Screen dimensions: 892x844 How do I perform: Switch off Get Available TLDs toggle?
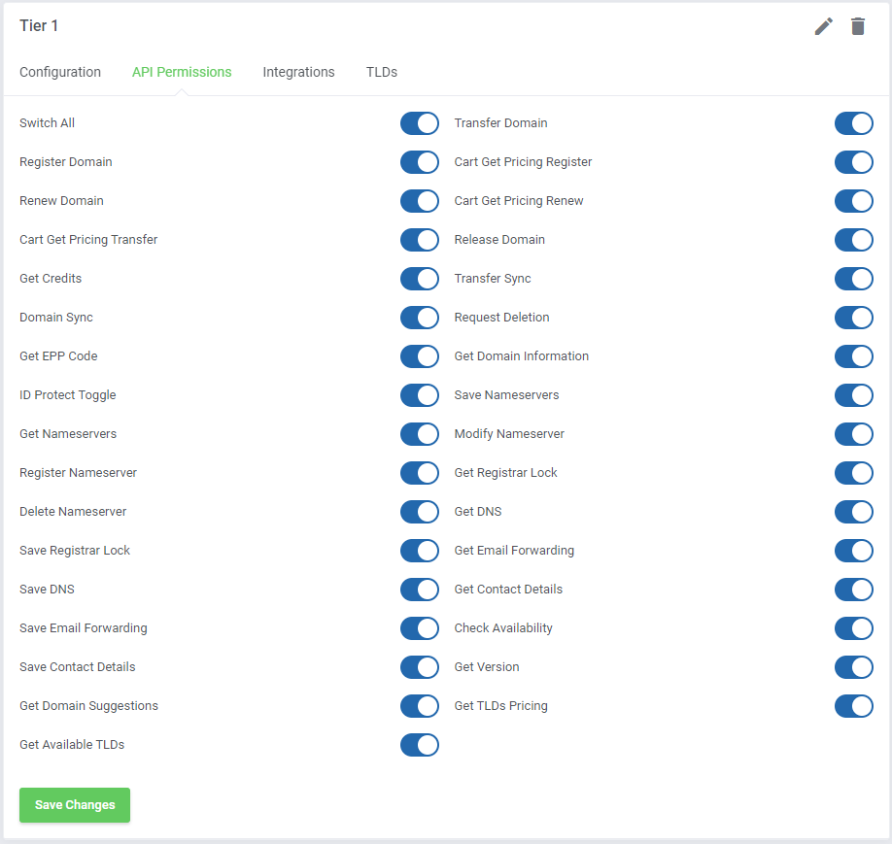pos(419,745)
